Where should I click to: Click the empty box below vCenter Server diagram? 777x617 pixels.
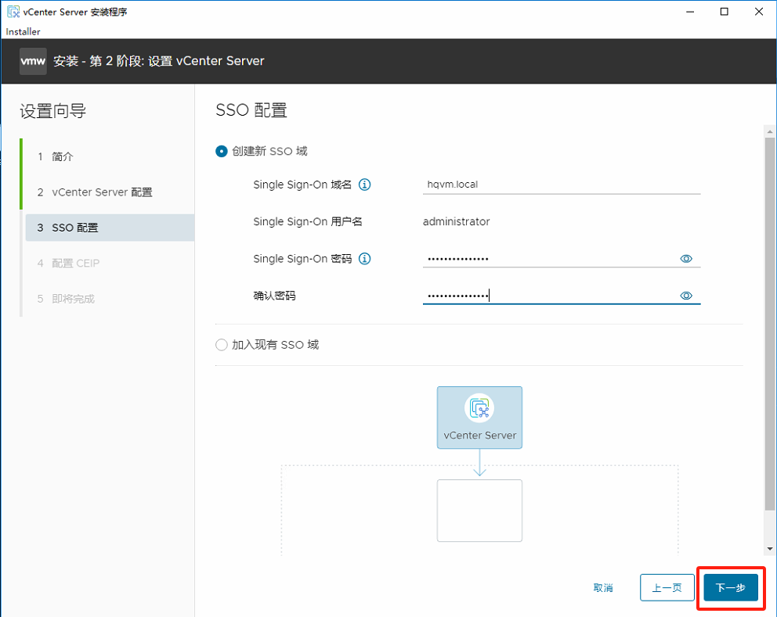tap(479, 511)
